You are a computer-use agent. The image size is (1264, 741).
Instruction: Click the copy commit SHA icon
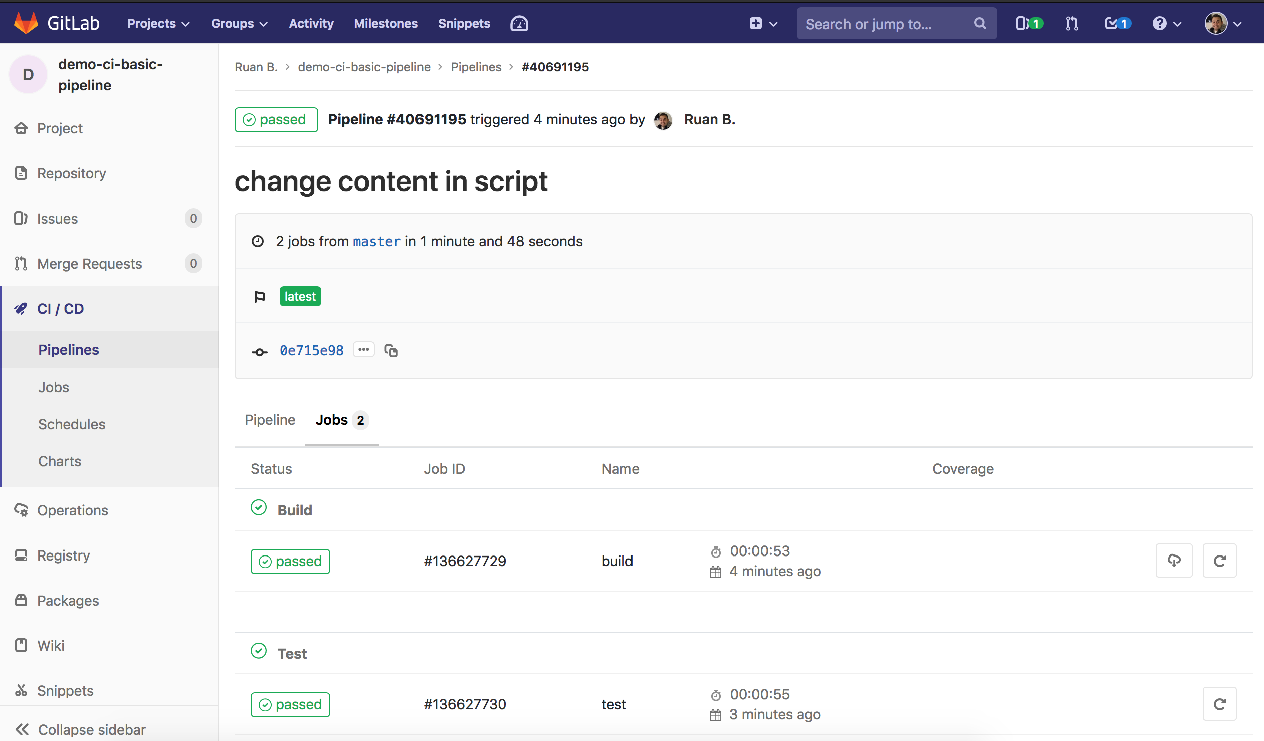pyautogui.click(x=391, y=350)
